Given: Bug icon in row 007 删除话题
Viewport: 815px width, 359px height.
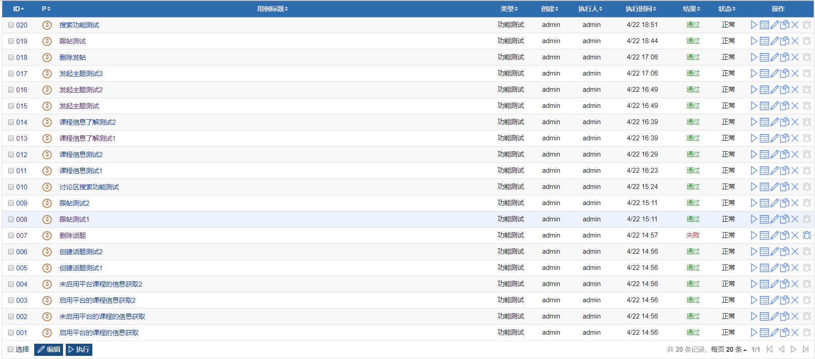Looking at the screenshot, I should [807, 236].
